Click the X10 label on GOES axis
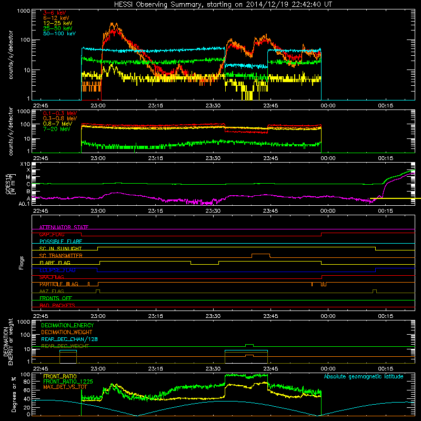421x421 pixels. pyautogui.click(x=25, y=164)
